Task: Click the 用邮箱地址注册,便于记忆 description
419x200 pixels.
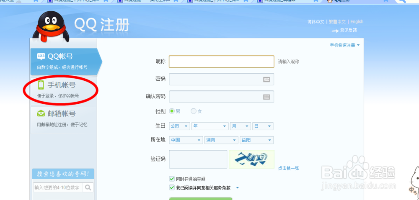Action: pyautogui.click(x=62, y=125)
